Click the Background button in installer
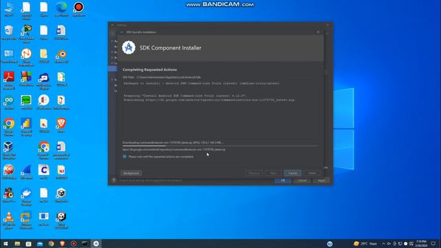Screen dimensions: 441x248 [131, 173]
